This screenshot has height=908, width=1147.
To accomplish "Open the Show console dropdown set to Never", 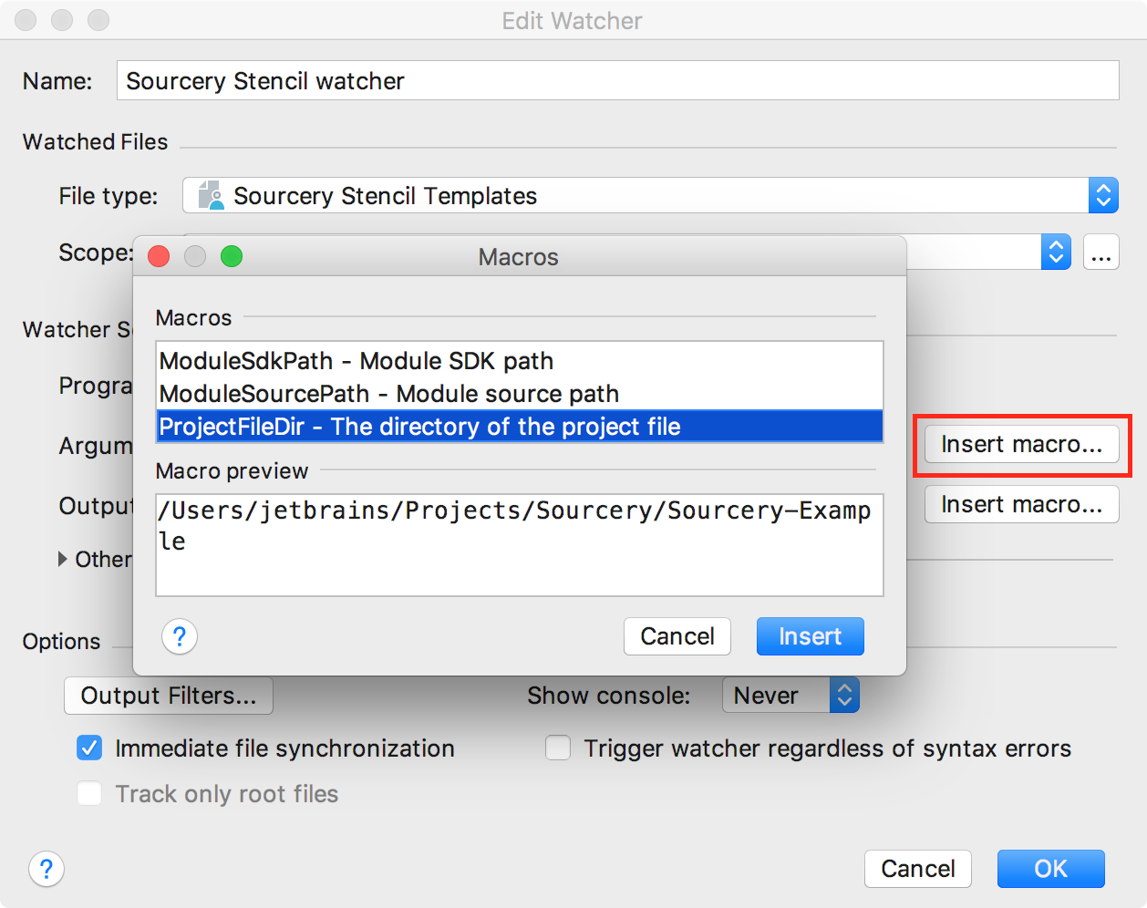I will [x=790, y=696].
